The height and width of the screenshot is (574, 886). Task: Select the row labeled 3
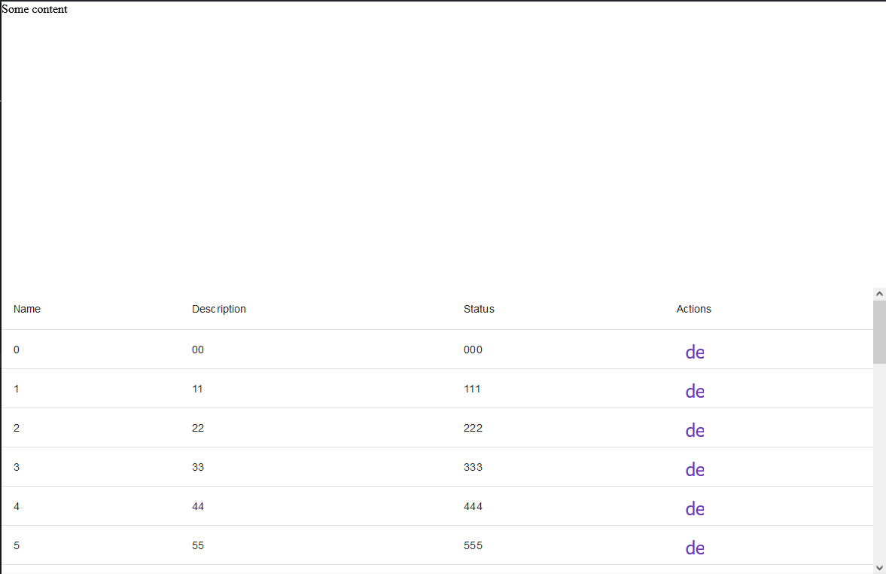pos(17,467)
